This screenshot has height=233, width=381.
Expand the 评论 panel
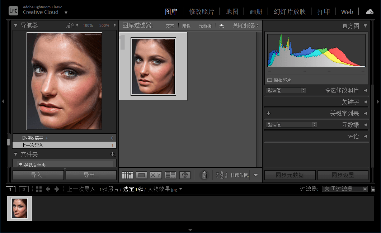(365, 137)
